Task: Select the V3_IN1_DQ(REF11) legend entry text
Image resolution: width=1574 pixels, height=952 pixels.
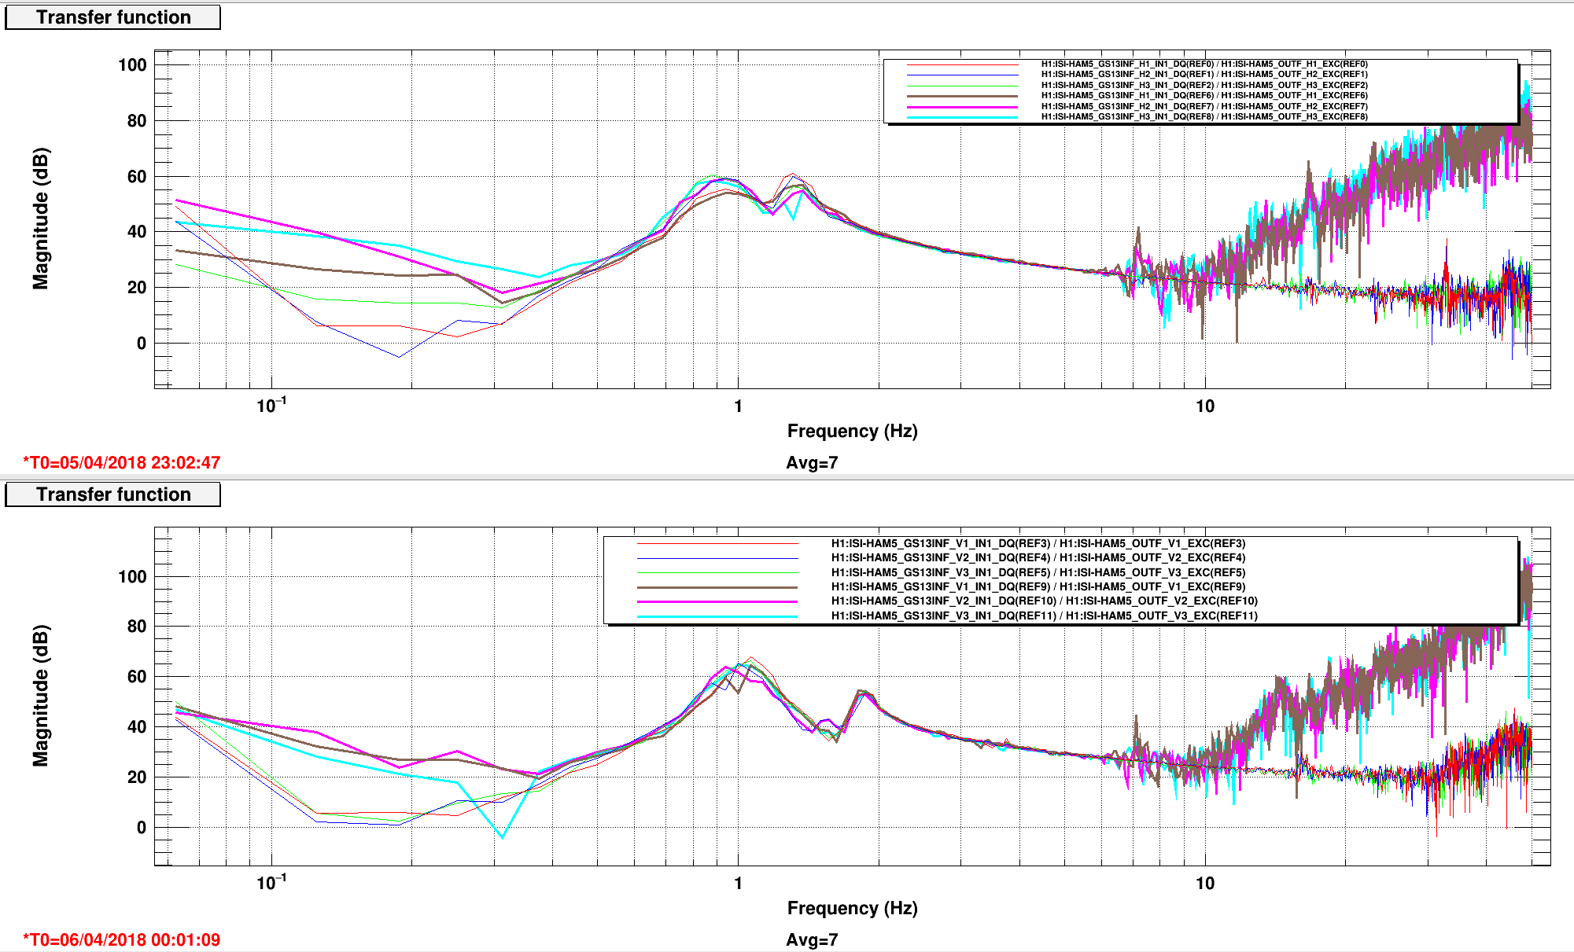Action: 1045,616
